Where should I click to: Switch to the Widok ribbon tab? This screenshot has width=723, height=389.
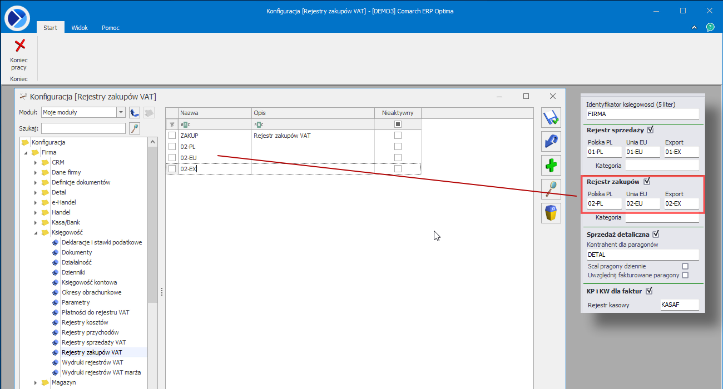tap(80, 28)
